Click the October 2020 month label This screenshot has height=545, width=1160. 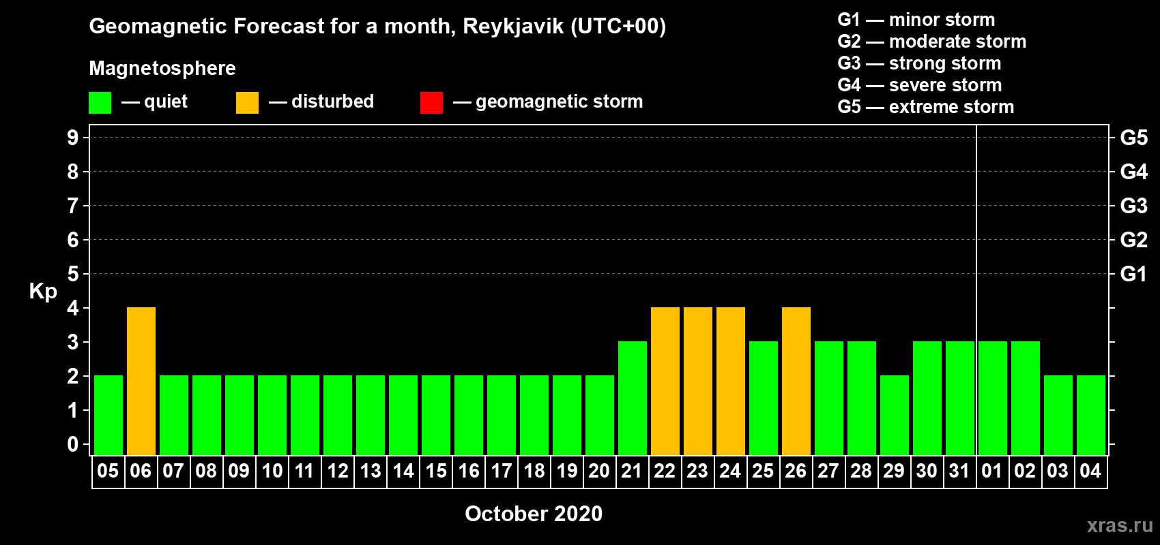click(x=534, y=514)
